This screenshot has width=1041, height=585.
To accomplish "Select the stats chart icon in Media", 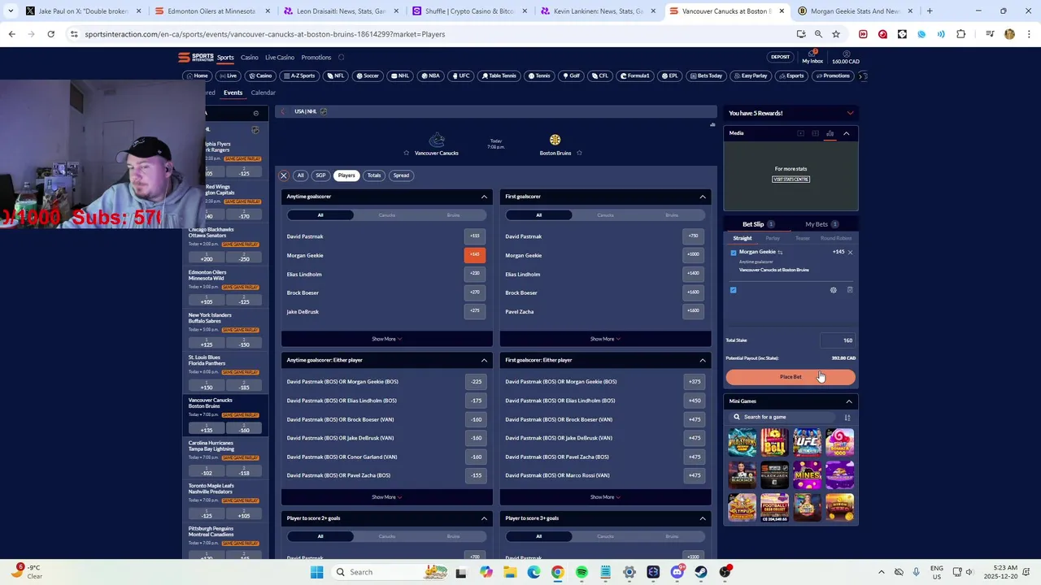I will pos(830,133).
